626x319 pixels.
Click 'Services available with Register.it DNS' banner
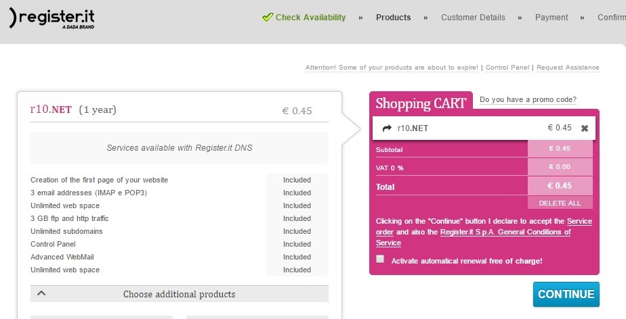coord(180,148)
